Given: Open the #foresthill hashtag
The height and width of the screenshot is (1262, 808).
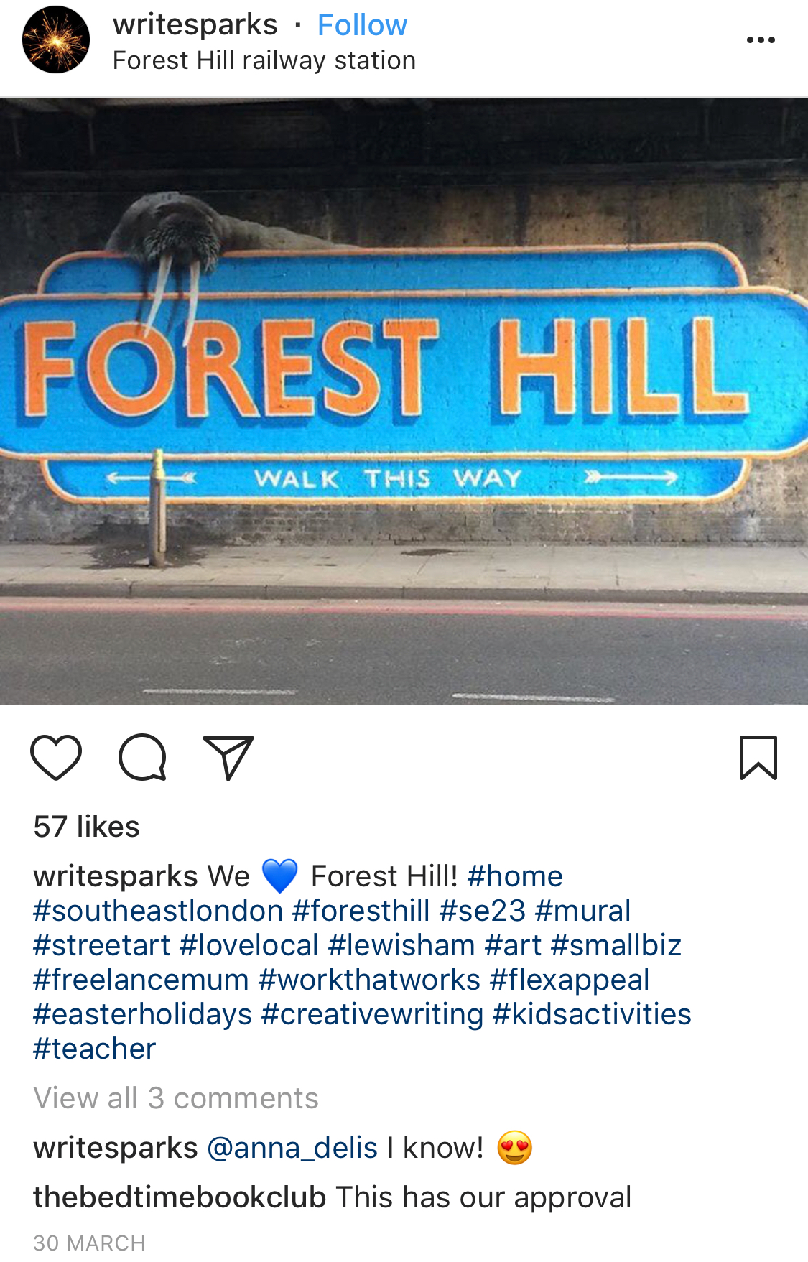Looking at the screenshot, I should pos(361,911).
